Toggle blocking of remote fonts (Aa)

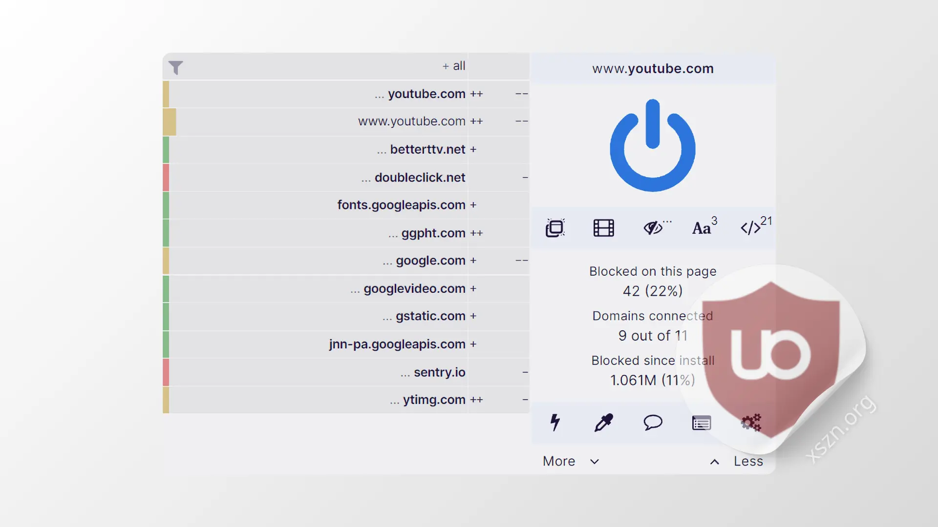(x=702, y=227)
